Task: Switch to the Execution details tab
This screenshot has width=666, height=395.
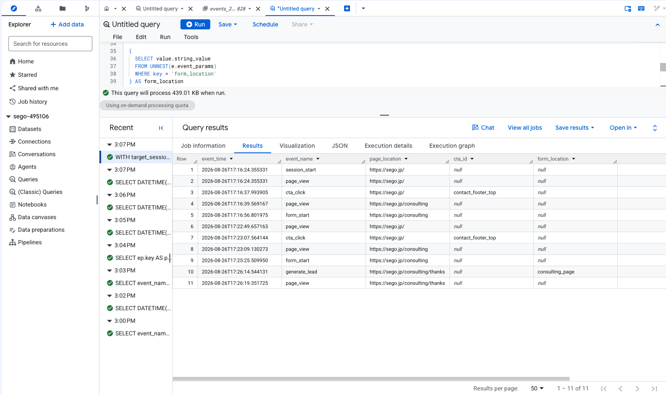Action: pyautogui.click(x=388, y=146)
